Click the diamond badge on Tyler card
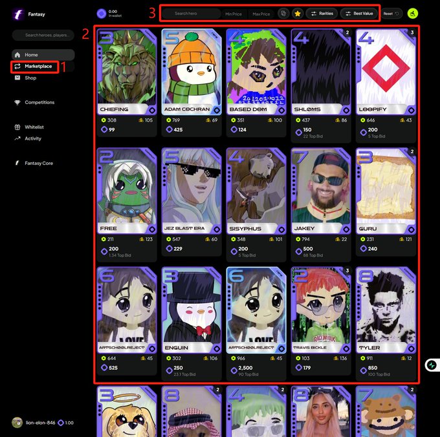Viewport: 440px width, 437px height. pyautogui.click(x=411, y=348)
